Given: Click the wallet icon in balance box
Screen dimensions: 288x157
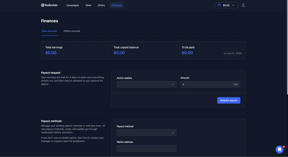Looking at the screenshot, I should 219,5.
